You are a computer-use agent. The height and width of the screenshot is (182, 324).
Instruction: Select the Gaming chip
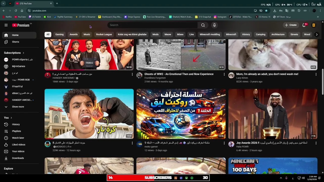[x=59, y=34]
